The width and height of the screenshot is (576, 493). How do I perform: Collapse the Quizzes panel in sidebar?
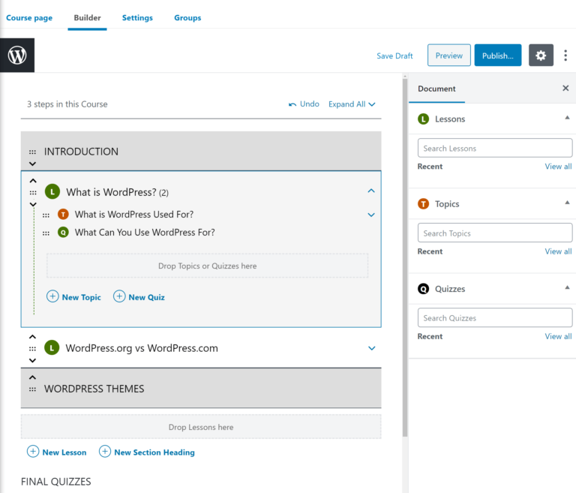coord(567,288)
